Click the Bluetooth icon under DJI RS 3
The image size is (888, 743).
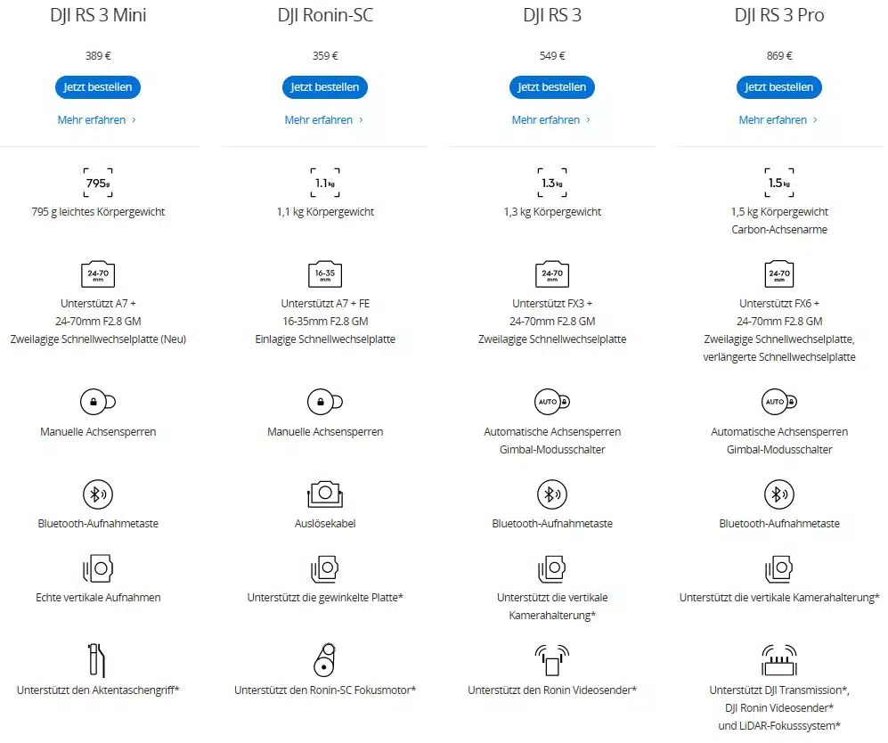point(552,494)
